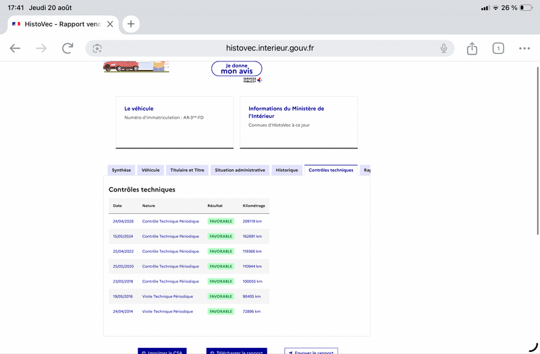Reload the page with the refresh icon
540x354 pixels.
(67, 48)
